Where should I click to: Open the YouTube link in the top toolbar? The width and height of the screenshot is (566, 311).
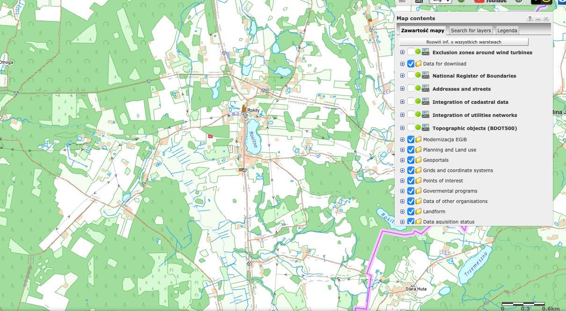pos(490,1)
